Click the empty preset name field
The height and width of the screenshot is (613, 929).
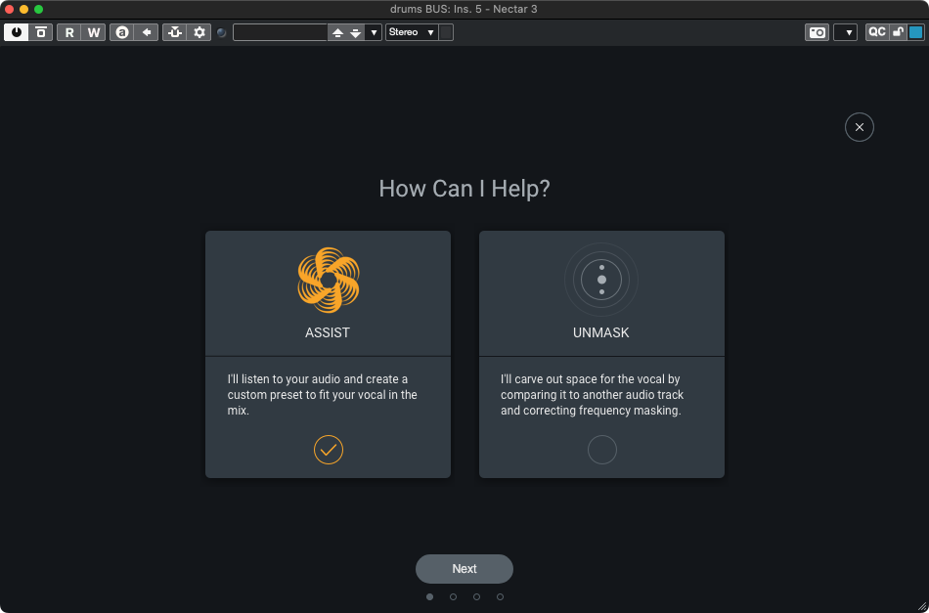281,32
